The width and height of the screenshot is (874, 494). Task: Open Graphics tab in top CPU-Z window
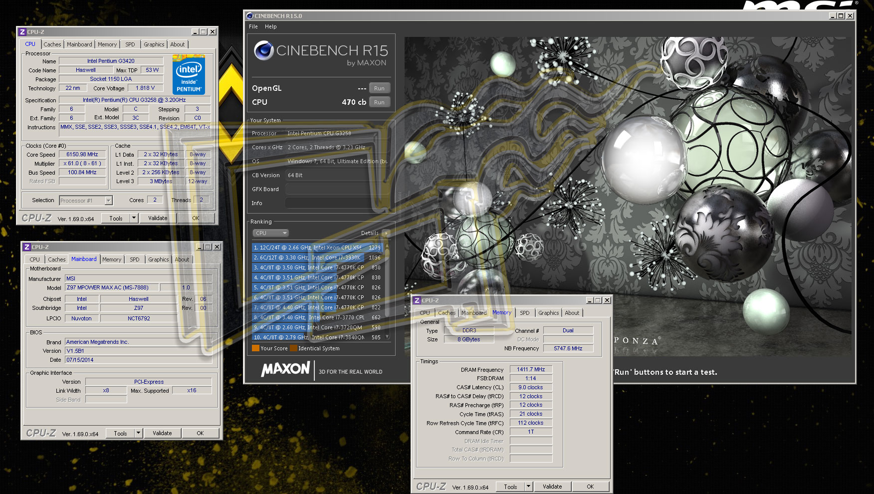pos(154,44)
